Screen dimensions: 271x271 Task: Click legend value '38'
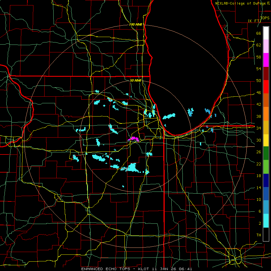click(x=259, y=116)
